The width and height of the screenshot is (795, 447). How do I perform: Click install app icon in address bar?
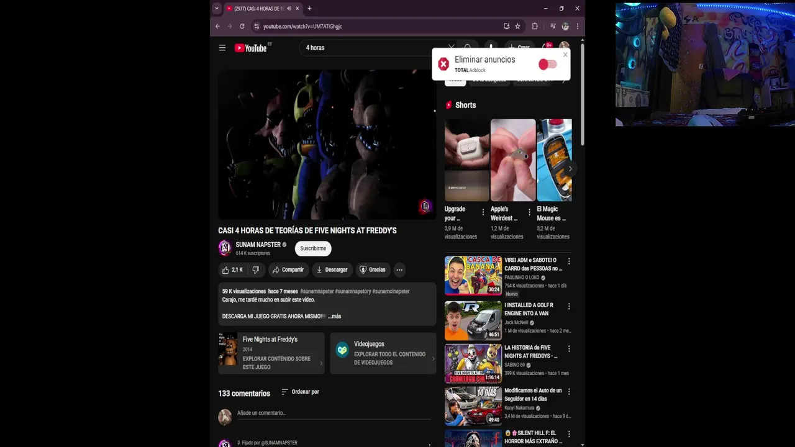[x=506, y=26]
